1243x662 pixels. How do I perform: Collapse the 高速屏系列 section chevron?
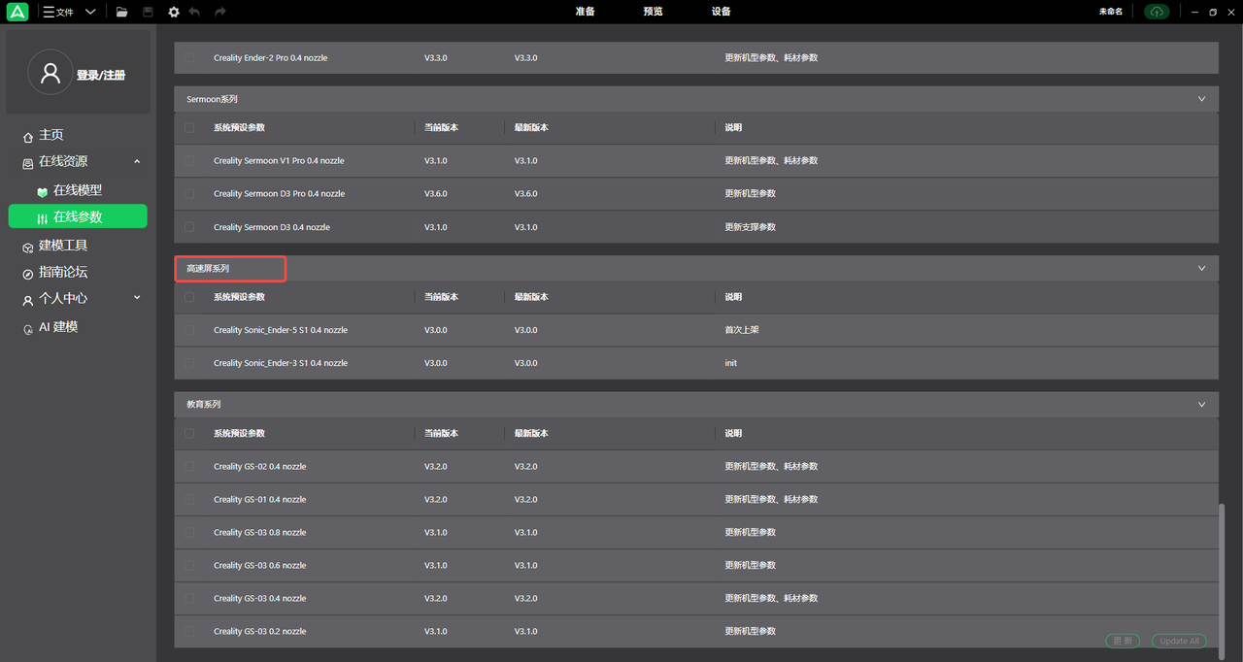click(1201, 268)
